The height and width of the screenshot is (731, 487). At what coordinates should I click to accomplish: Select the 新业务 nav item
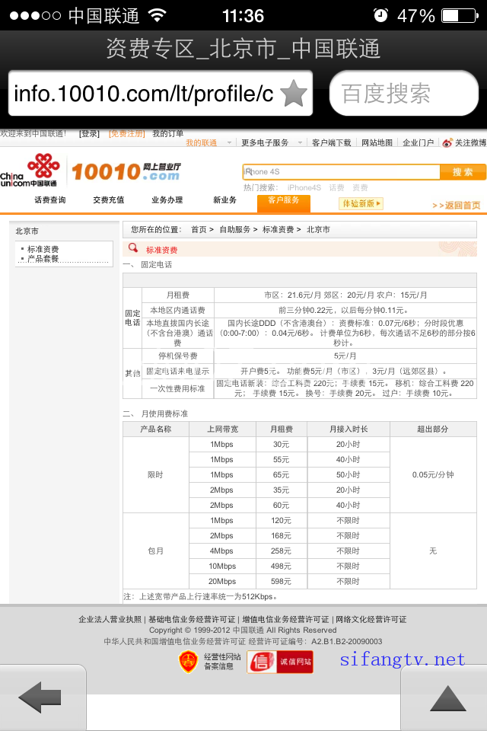[x=224, y=200]
